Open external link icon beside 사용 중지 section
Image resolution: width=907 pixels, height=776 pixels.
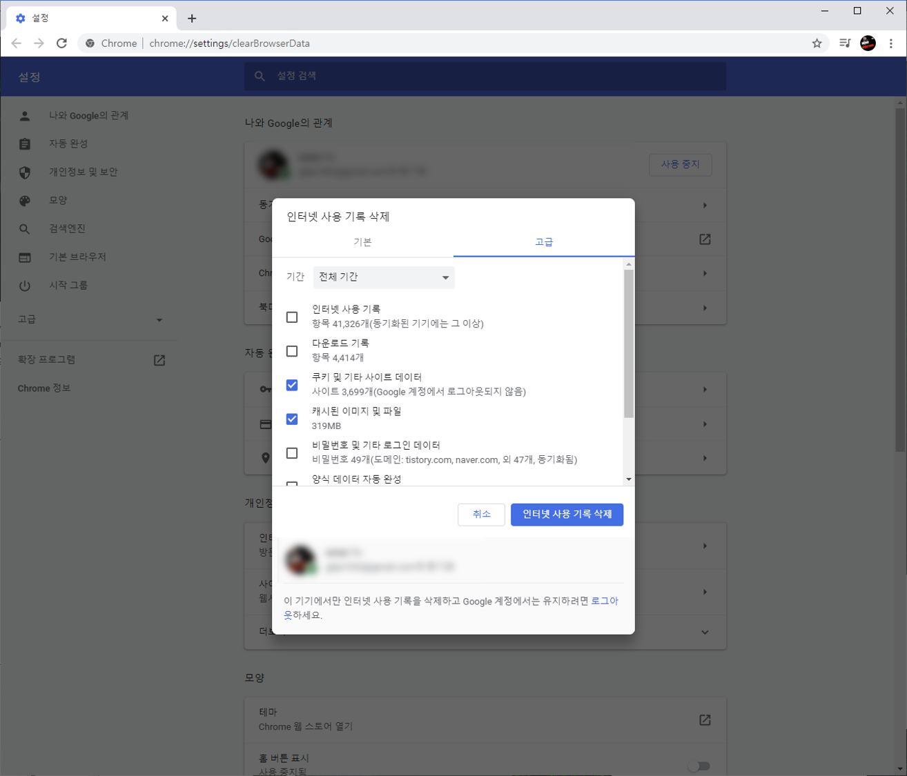(x=705, y=239)
